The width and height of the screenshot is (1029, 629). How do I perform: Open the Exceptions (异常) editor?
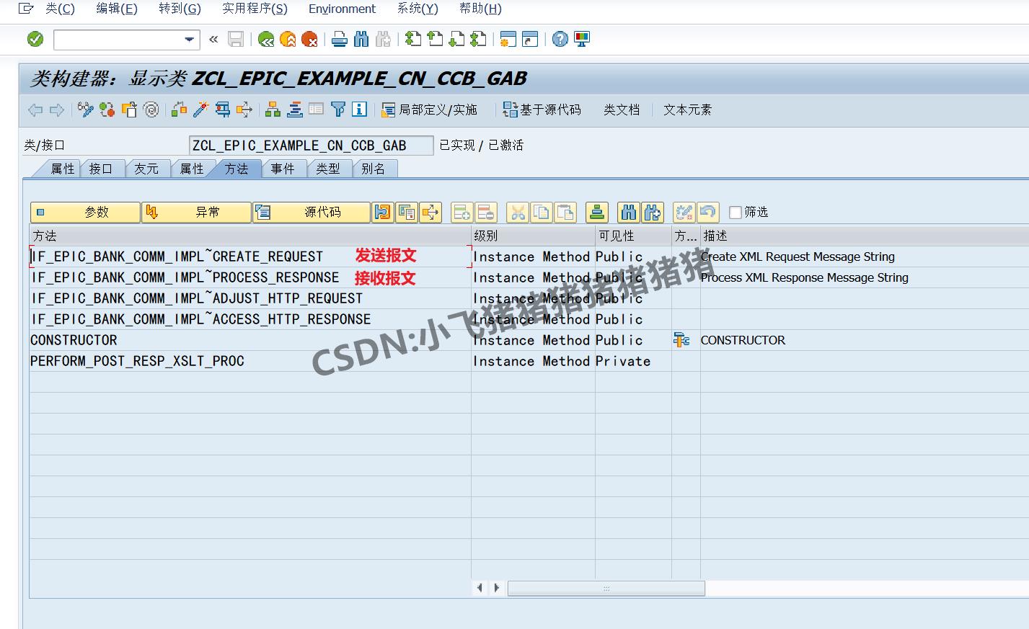tap(196, 212)
